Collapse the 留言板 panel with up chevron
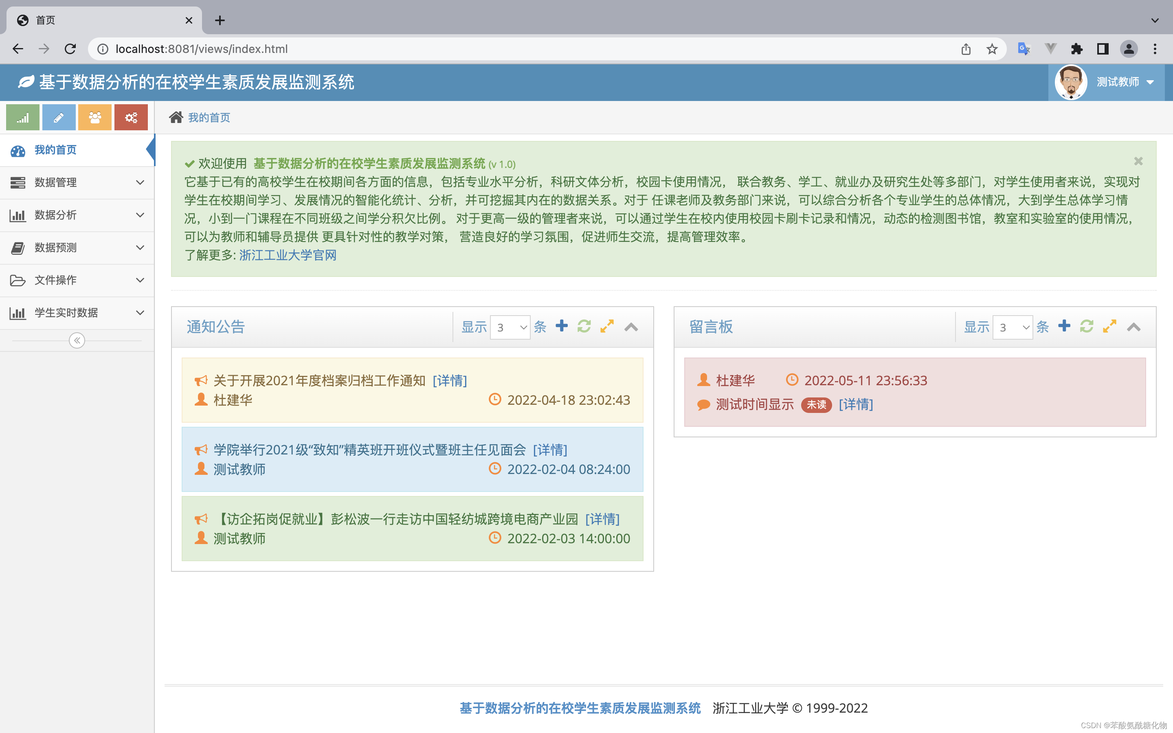The height and width of the screenshot is (733, 1173). pyautogui.click(x=1133, y=327)
